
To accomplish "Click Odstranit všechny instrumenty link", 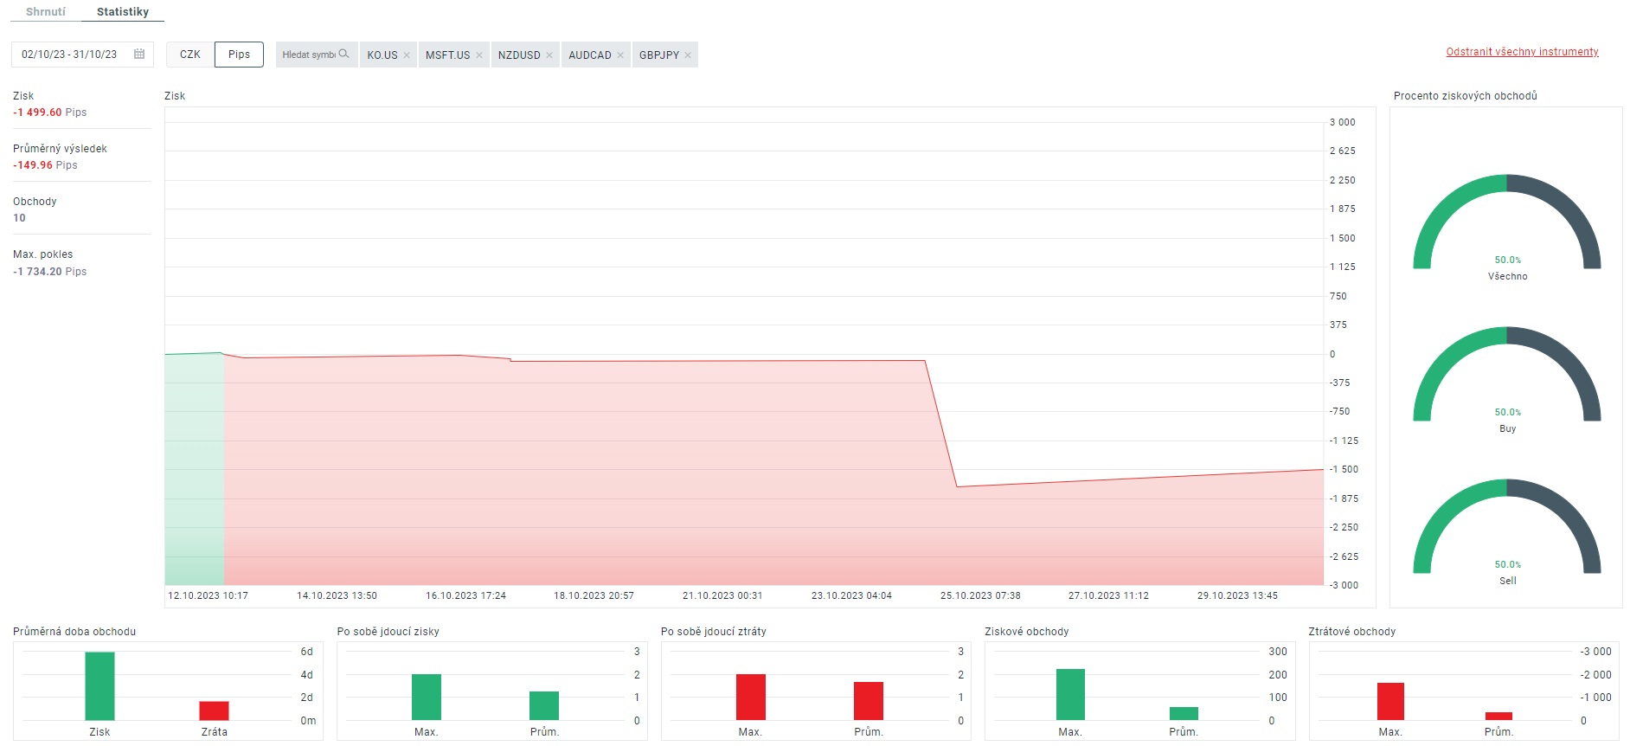I will pos(1522,52).
